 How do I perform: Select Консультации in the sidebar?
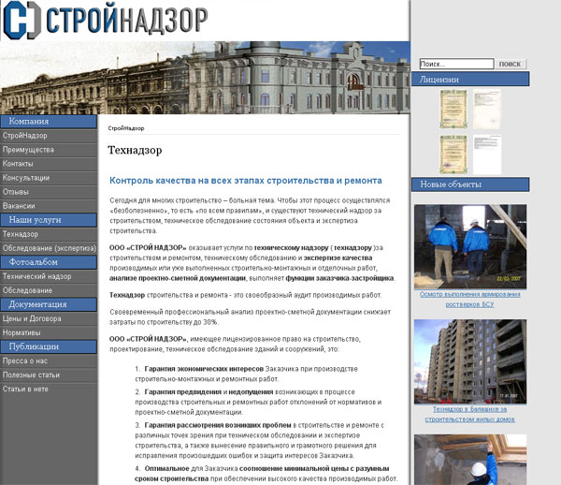click(26, 178)
